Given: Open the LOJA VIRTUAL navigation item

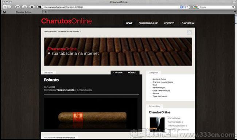Looking at the screenshot, I should click(188, 23).
